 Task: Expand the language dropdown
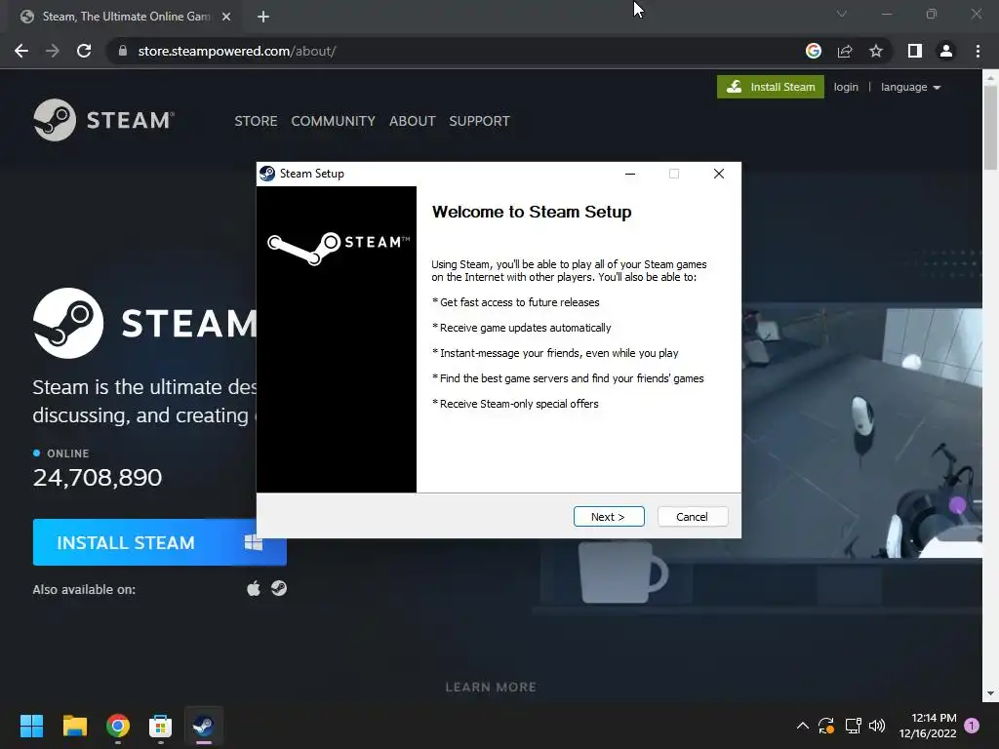point(910,87)
